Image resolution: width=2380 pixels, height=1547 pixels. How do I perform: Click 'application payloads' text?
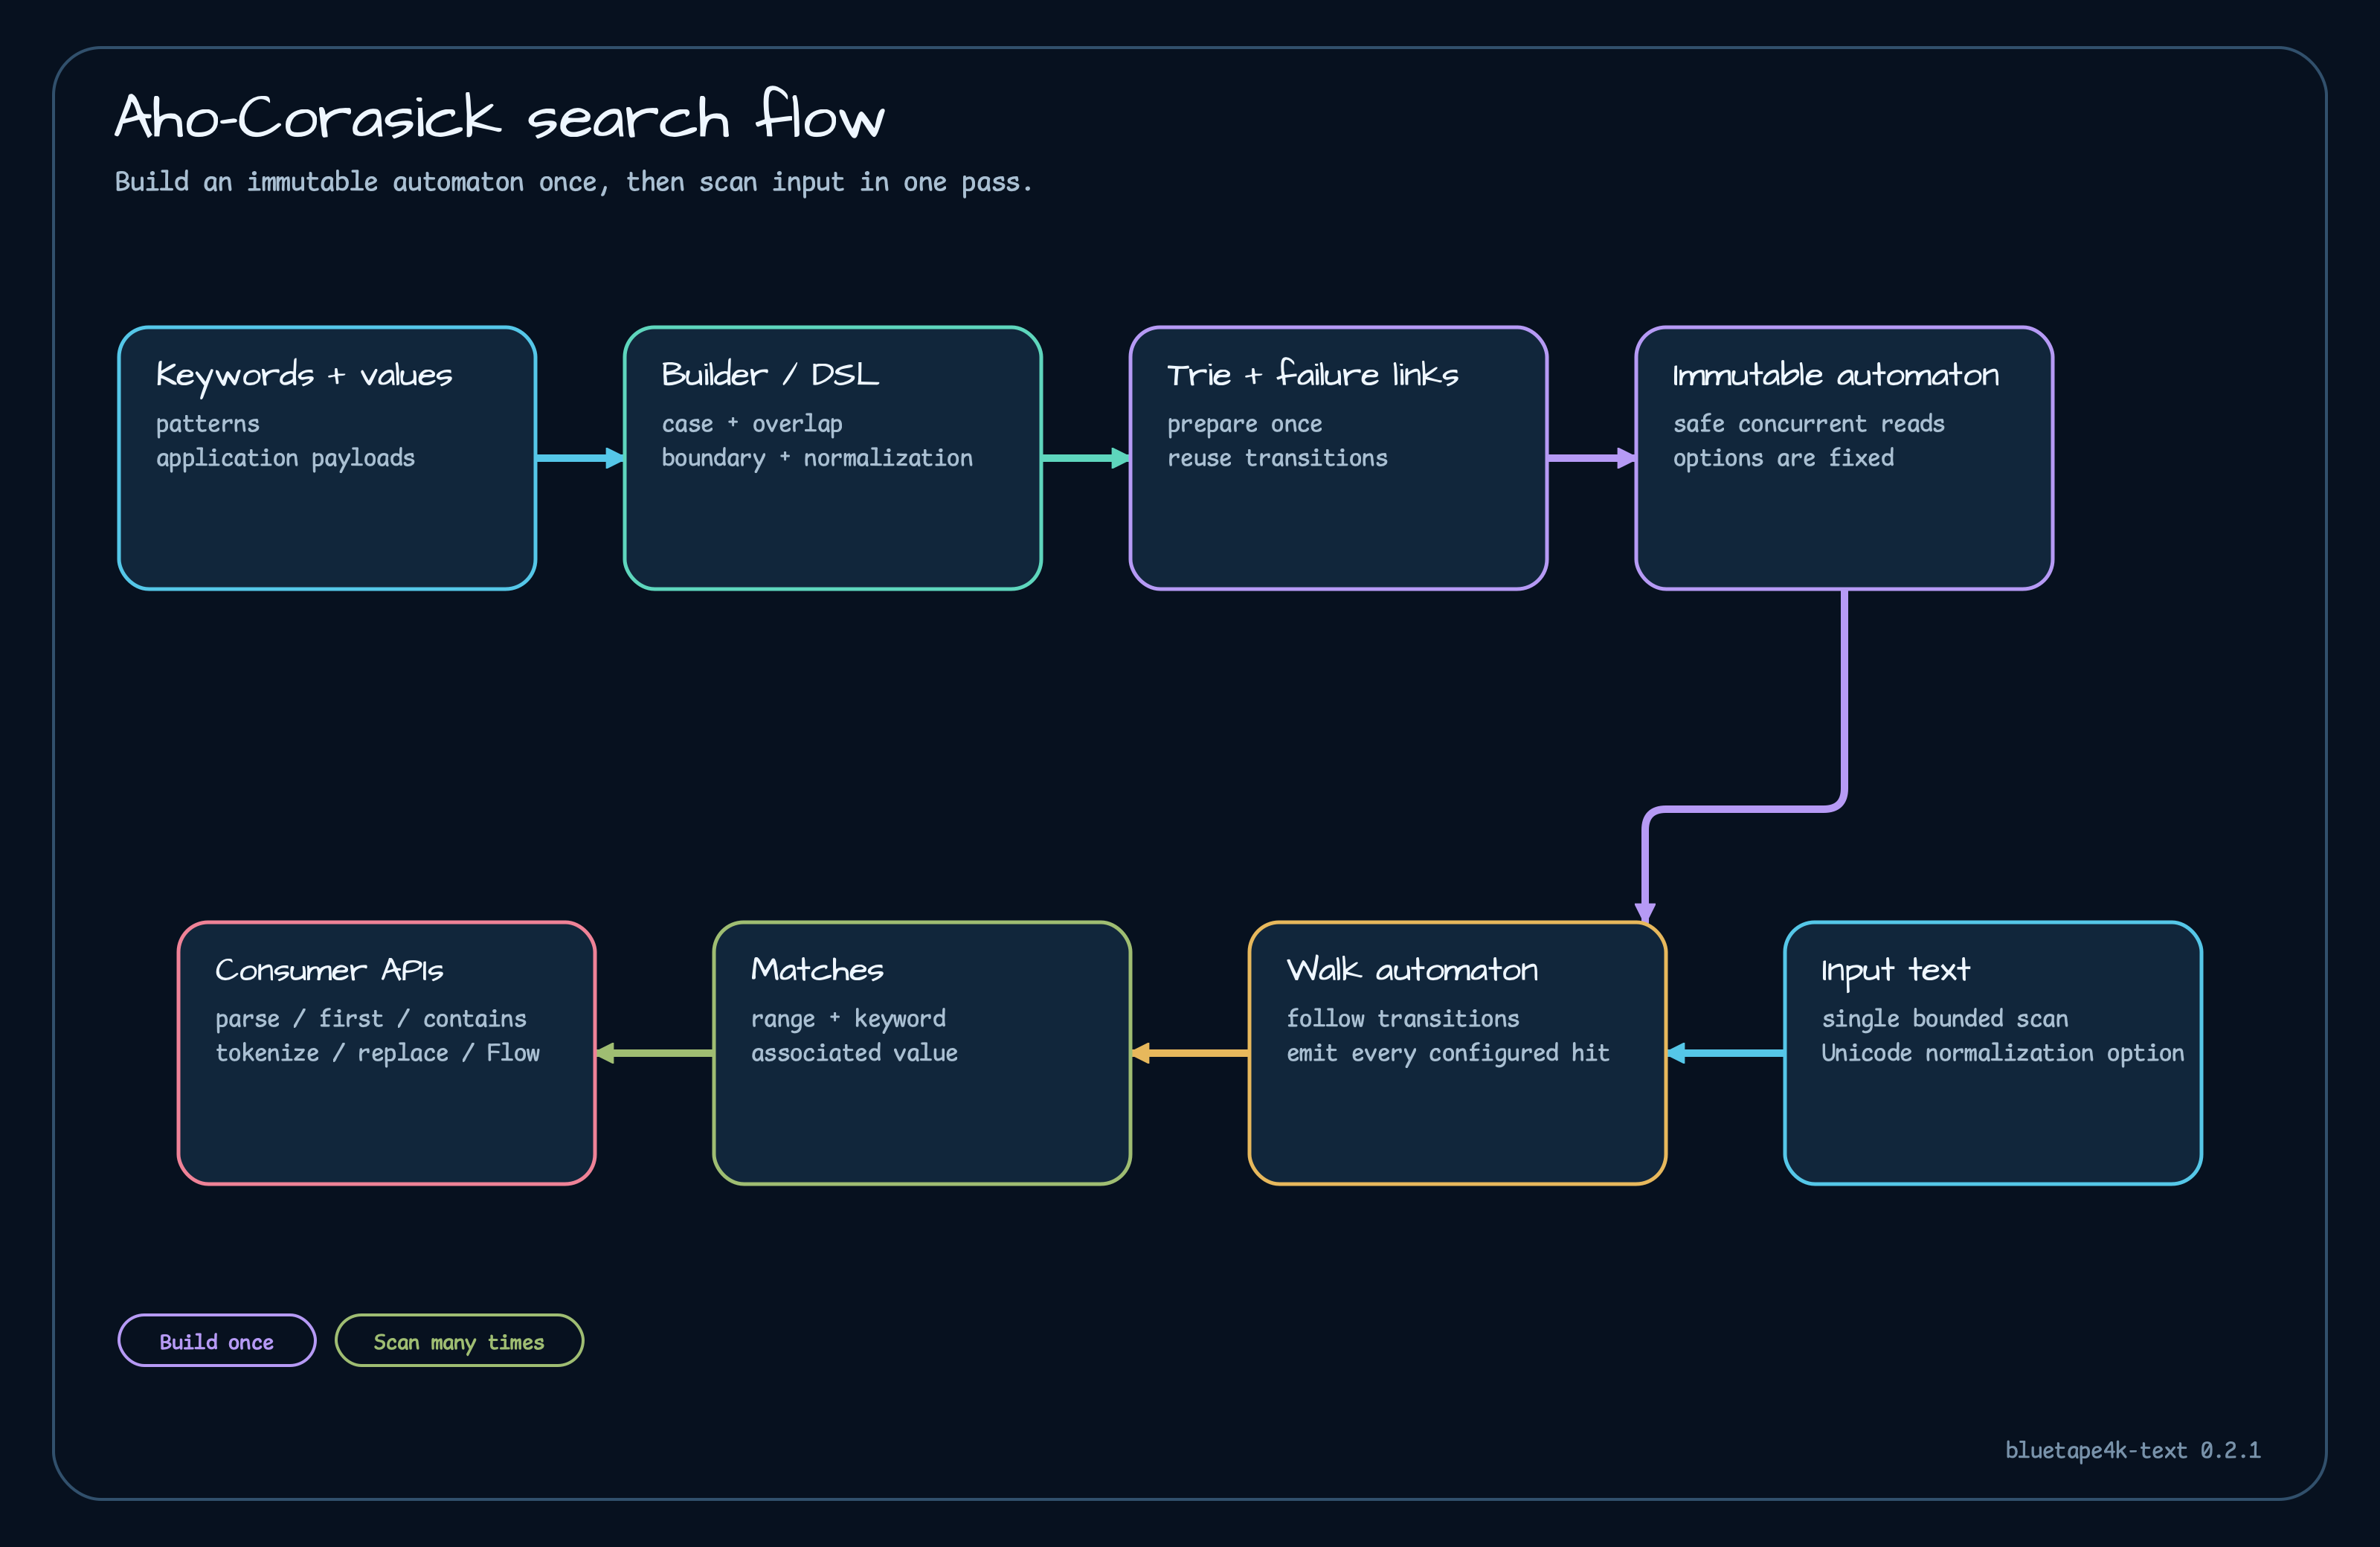(x=285, y=458)
